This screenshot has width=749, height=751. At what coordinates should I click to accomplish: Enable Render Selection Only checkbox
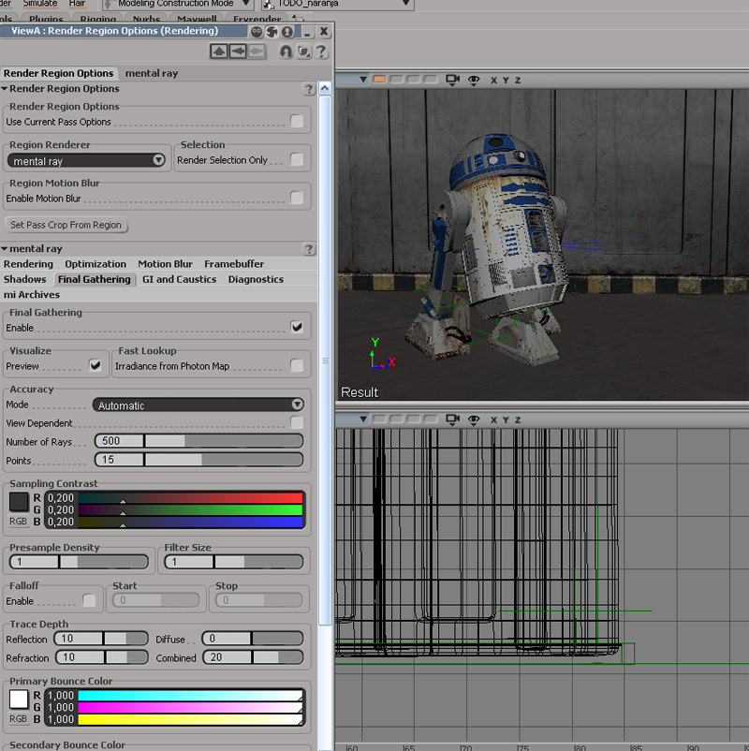297,159
